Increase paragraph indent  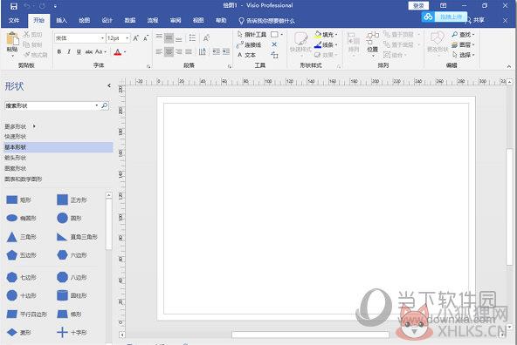pos(226,51)
